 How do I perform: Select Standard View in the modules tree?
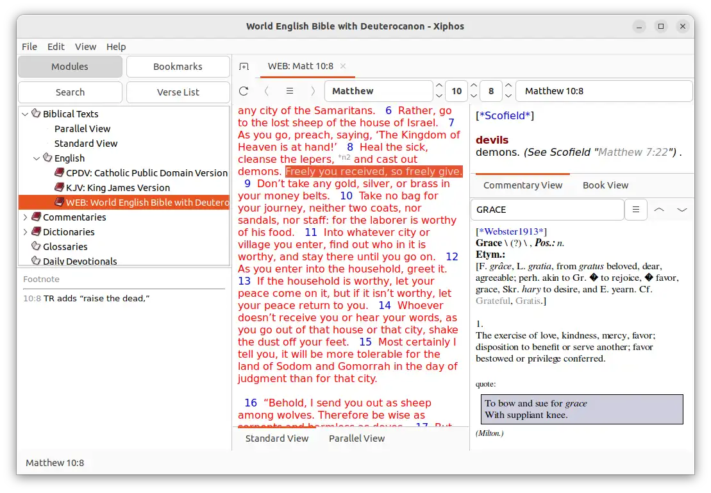point(86,144)
